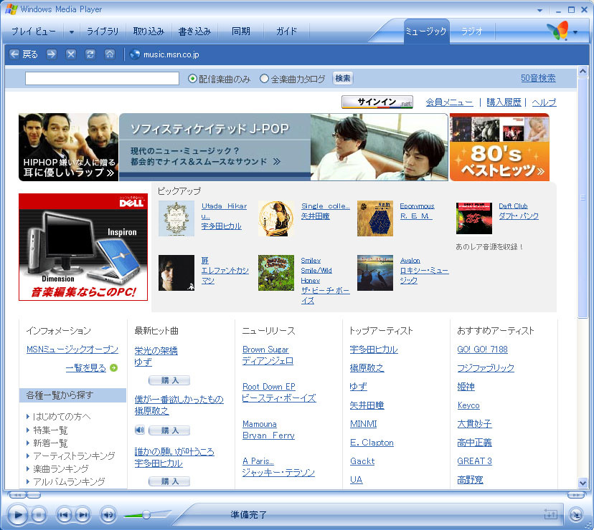The height and width of the screenshot is (530, 594).
Task: Open the Utada Hikaru album cover thumbnail
Action: click(x=176, y=218)
